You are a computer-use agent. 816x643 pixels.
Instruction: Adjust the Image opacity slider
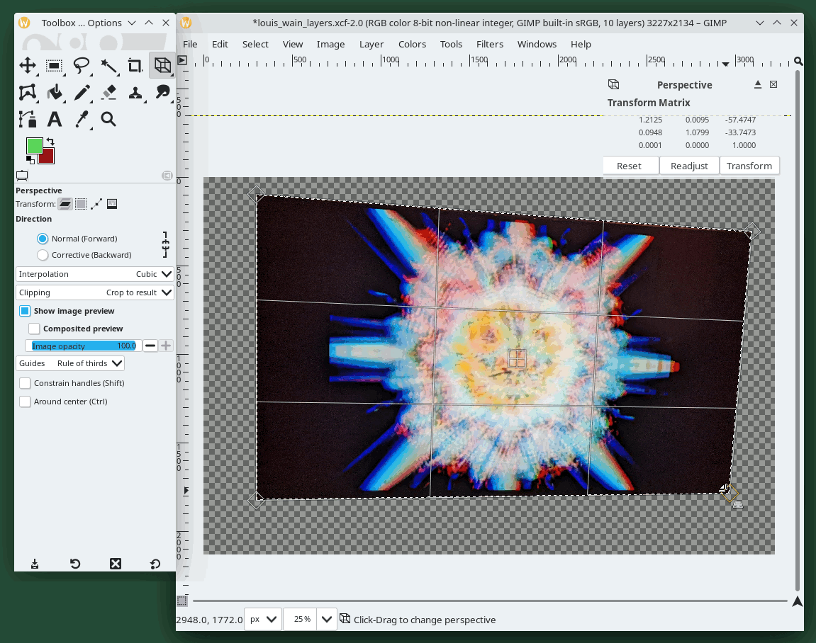[x=83, y=346]
